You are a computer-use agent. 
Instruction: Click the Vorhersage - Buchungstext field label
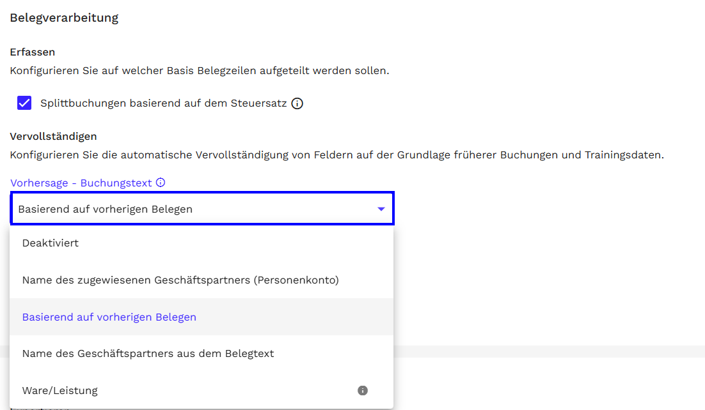(81, 183)
